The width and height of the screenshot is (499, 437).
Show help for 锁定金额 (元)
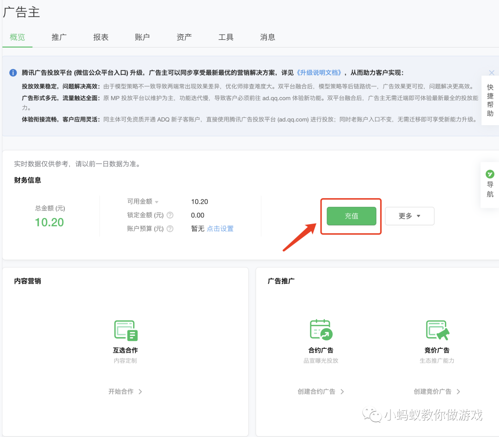(x=170, y=215)
